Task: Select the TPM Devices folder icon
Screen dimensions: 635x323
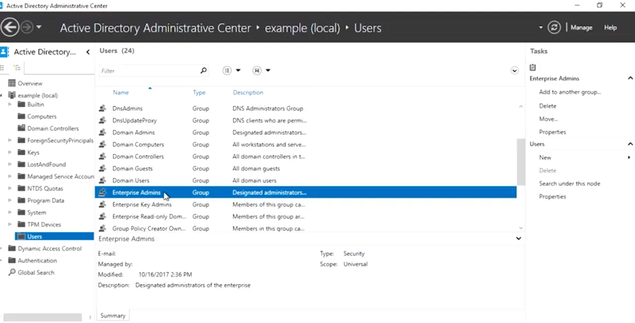Action: coord(21,224)
